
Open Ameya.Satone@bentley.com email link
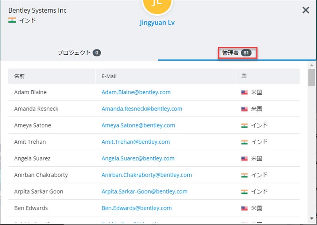138,125
